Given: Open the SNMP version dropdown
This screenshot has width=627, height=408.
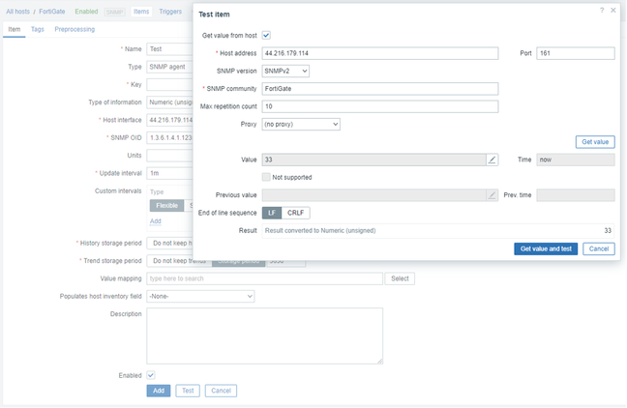Looking at the screenshot, I should pos(285,71).
